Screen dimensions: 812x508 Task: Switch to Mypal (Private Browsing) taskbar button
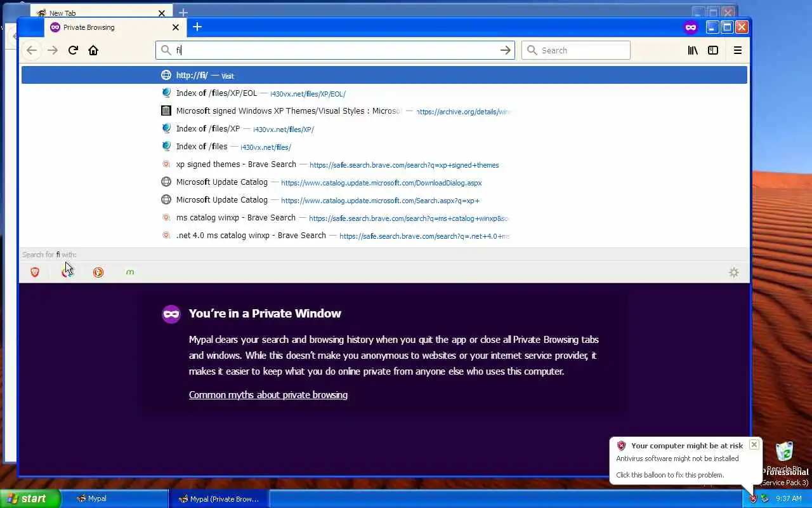click(x=219, y=498)
